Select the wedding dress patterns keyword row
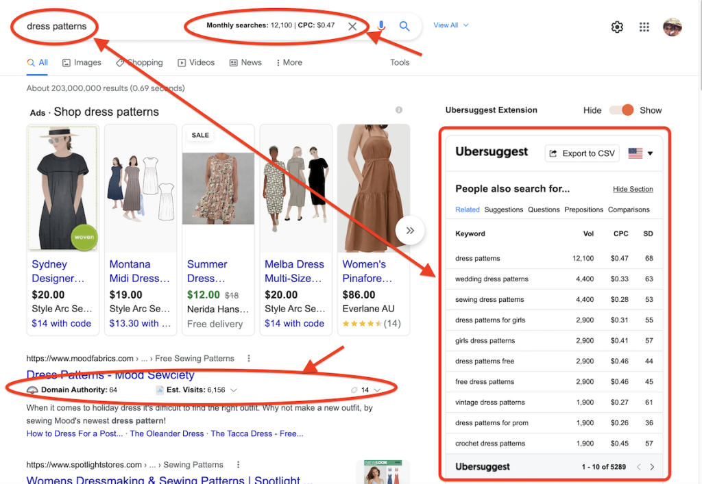This screenshot has height=484, width=702. 554,279
